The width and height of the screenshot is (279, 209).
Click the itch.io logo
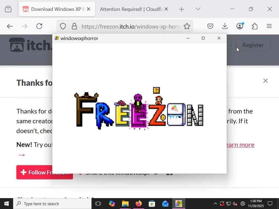coord(31,45)
